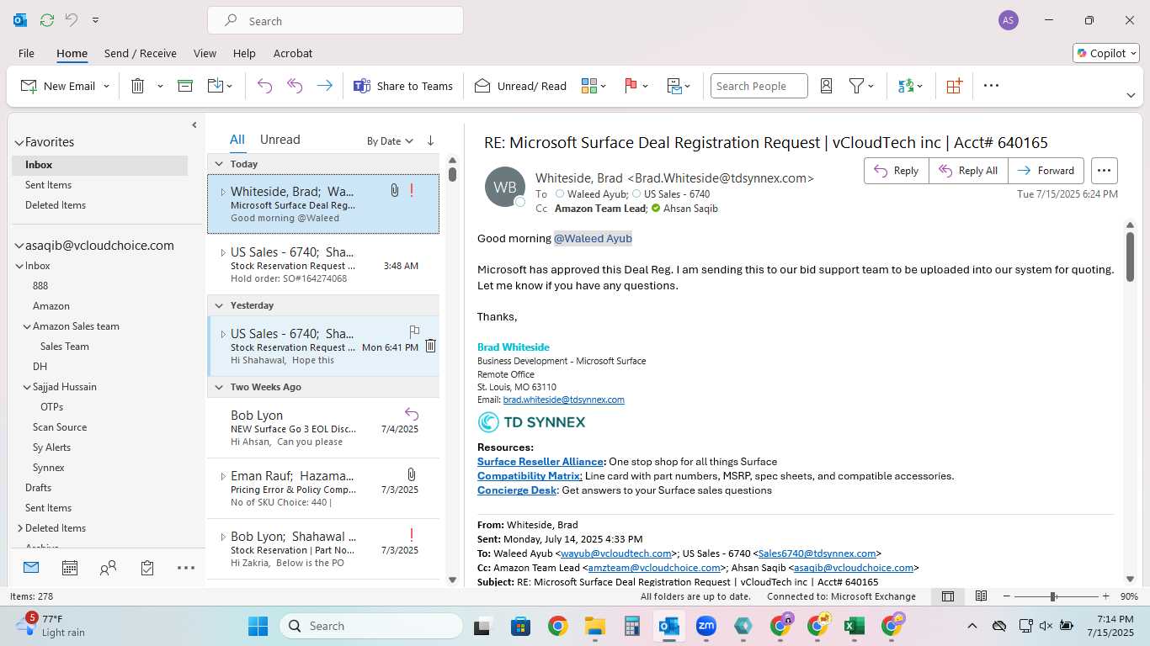1150x646 pixels.
Task: Toggle Unread/Read for the message
Action: click(x=520, y=86)
